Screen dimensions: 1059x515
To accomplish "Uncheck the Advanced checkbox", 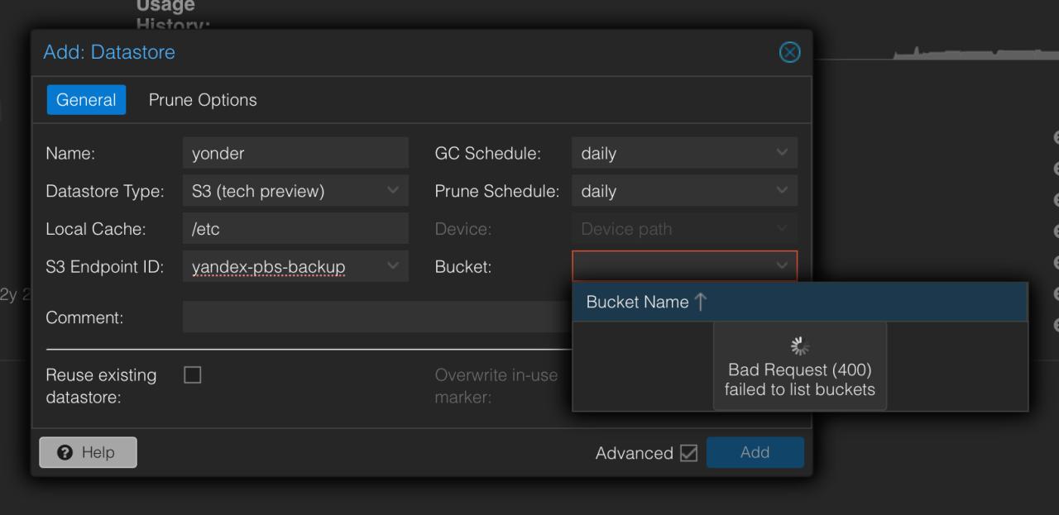I will pos(688,453).
